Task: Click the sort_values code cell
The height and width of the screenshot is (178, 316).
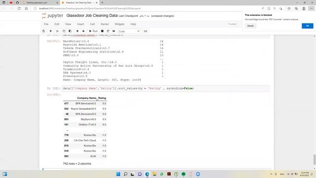Action: point(166,89)
